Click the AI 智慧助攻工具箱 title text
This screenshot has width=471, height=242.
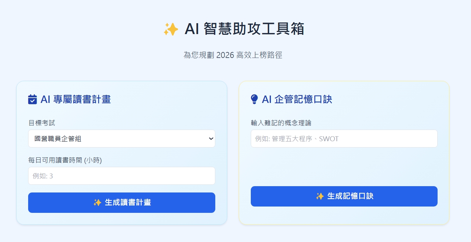pos(244,29)
